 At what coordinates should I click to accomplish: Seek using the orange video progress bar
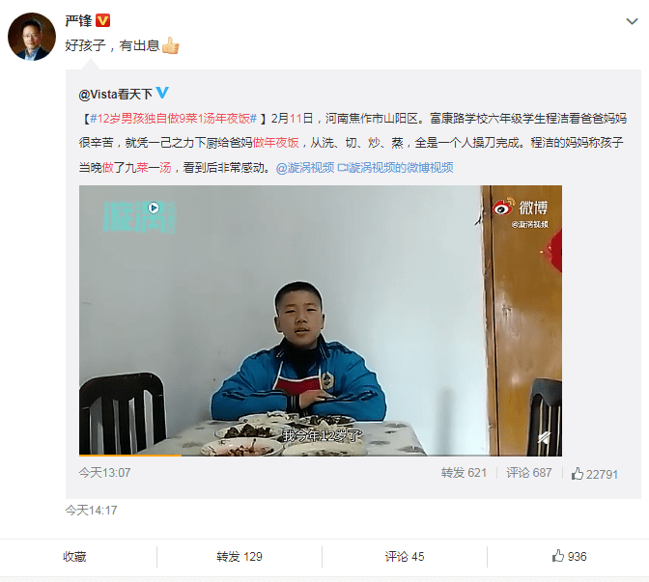(x=321, y=455)
